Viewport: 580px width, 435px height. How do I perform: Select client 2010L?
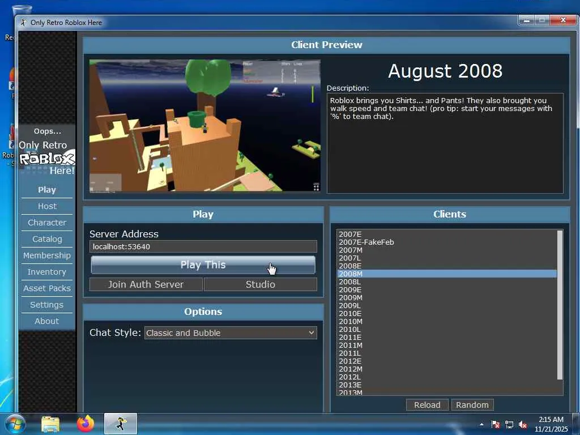[447, 330]
